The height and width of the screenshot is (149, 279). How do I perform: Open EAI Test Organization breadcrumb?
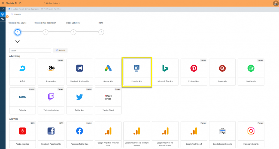tap(32, 9)
